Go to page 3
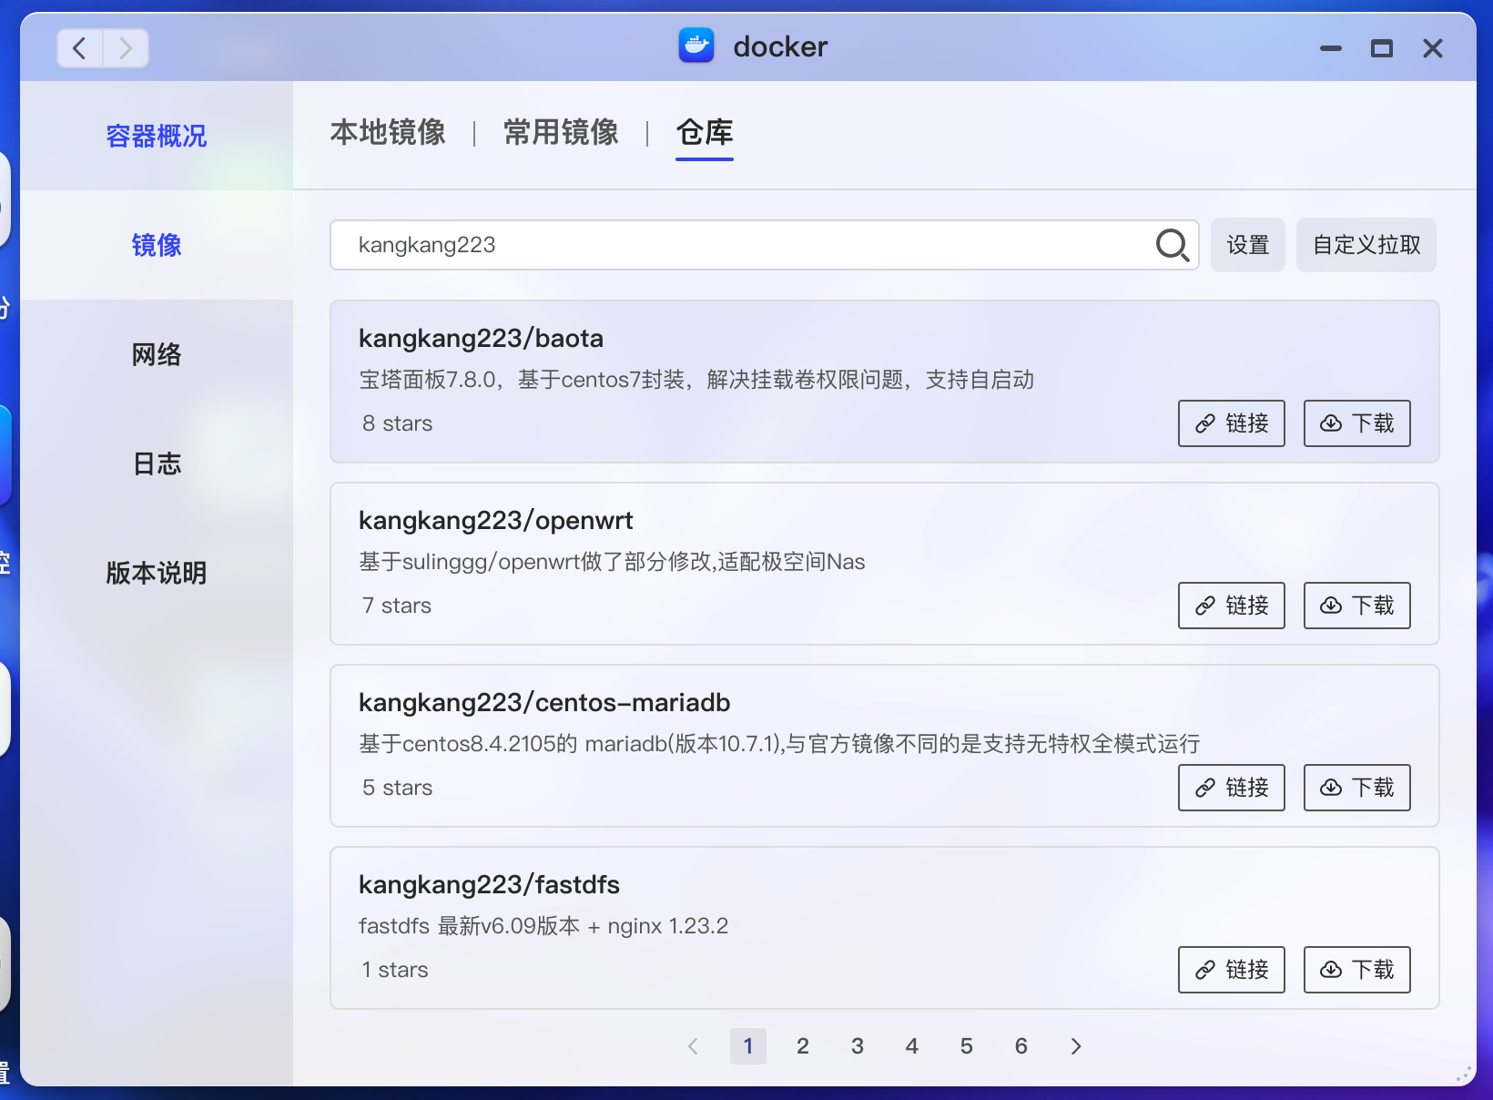Screen dimensions: 1493x1100 click(x=858, y=1046)
